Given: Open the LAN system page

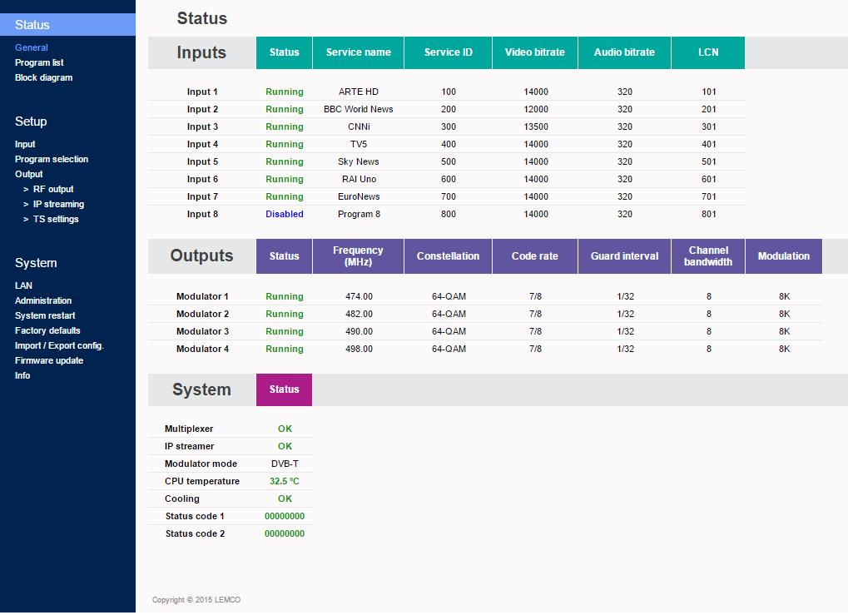Looking at the screenshot, I should [23, 285].
